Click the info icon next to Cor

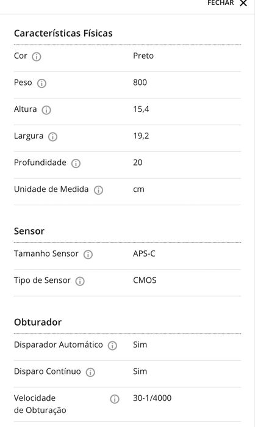(x=37, y=57)
